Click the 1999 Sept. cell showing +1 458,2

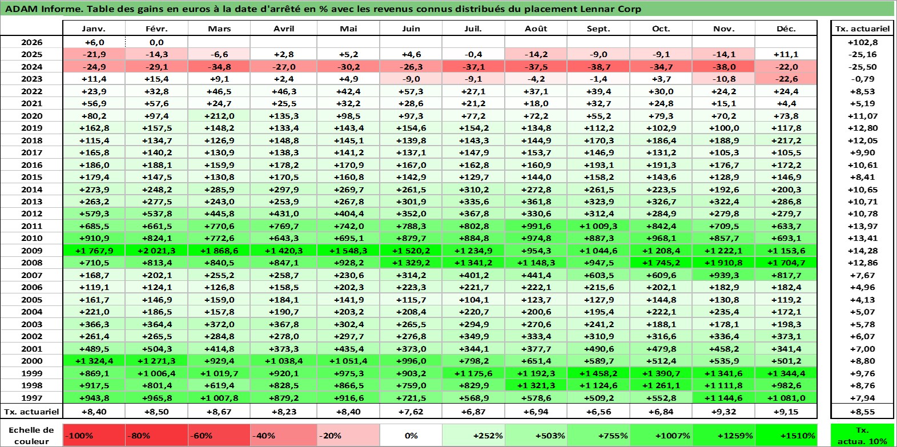tap(598, 373)
